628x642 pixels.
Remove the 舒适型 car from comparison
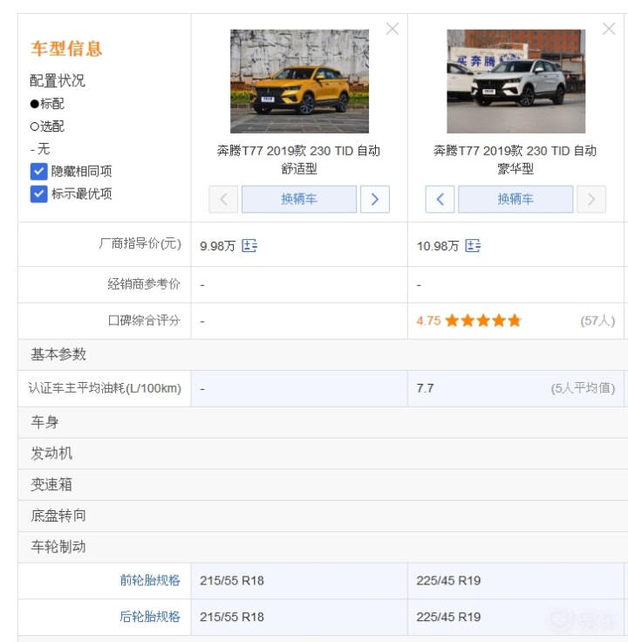coord(392,29)
